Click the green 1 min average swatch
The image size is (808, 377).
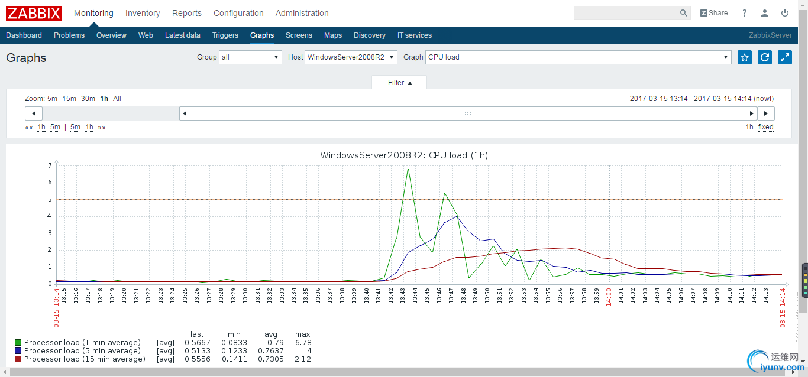tap(18, 343)
